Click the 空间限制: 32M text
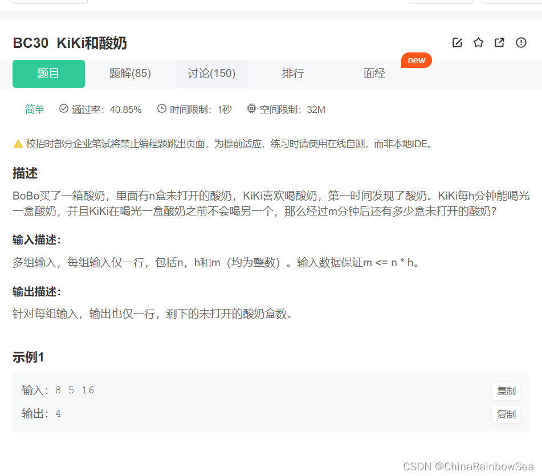The width and height of the screenshot is (542, 476). coord(292,109)
